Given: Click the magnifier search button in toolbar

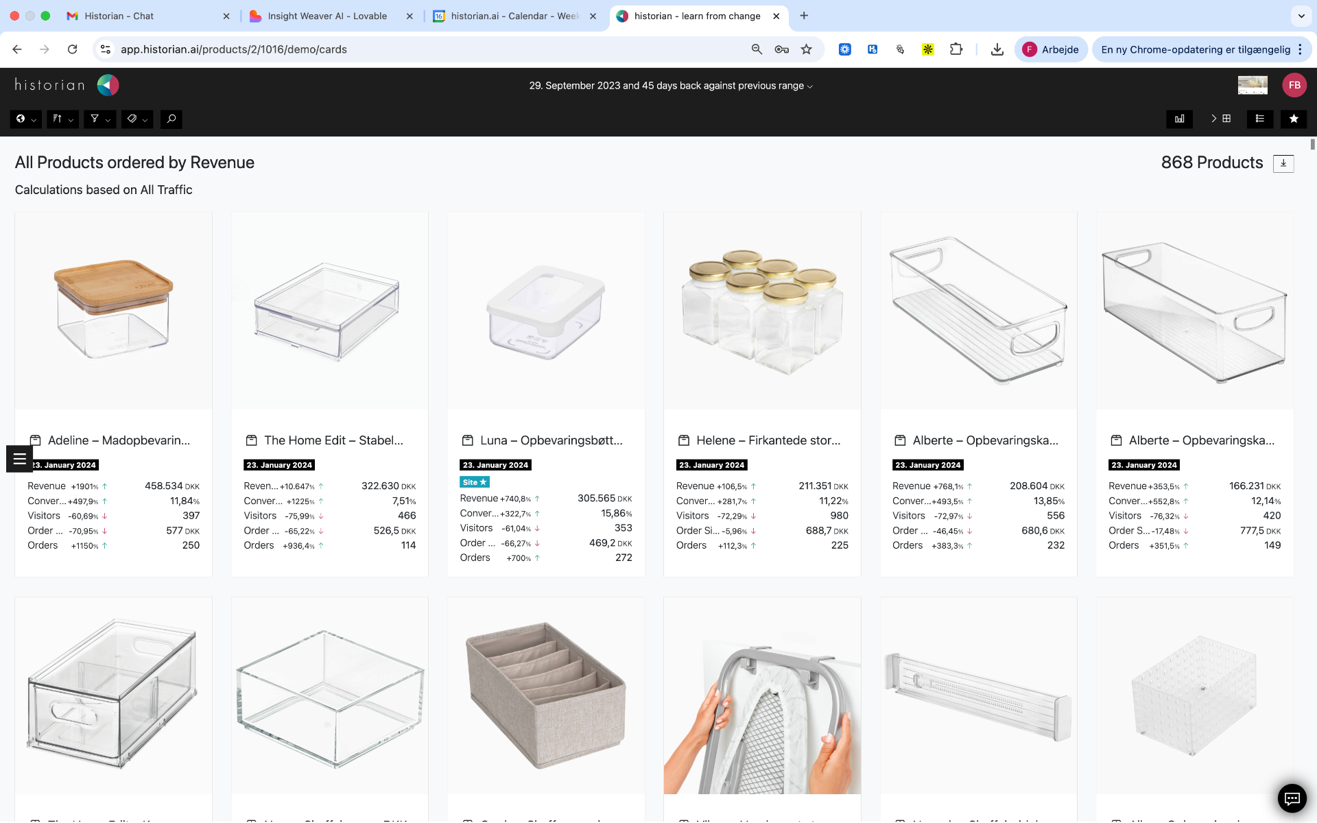Looking at the screenshot, I should (x=171, y=119).
